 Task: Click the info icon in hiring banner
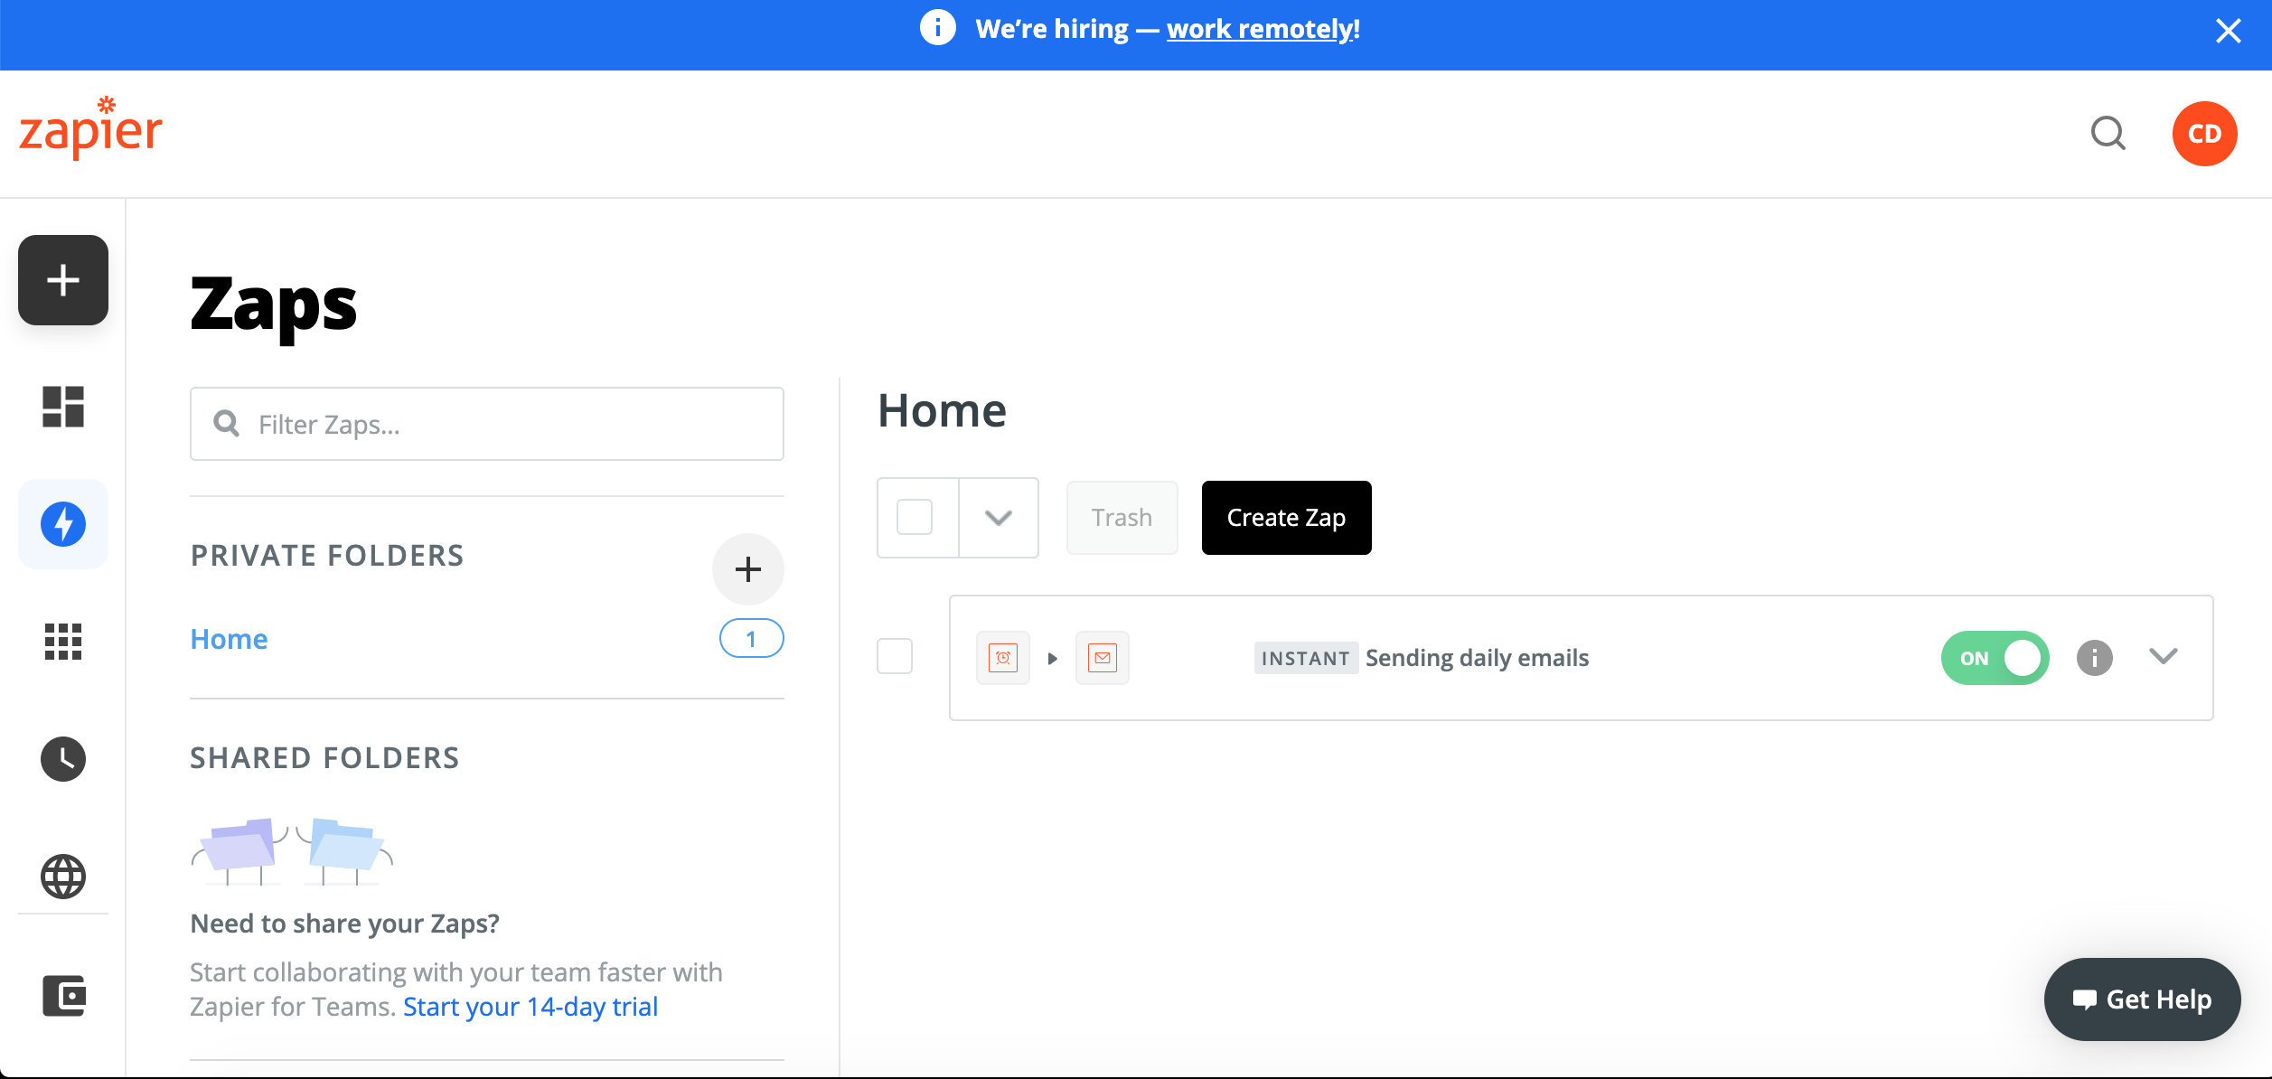(x=937, y=28)
